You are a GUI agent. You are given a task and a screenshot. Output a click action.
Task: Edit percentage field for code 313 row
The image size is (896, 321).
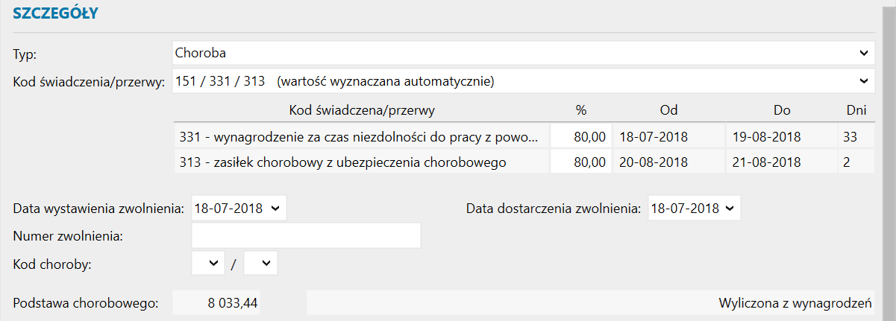point(580,162)
